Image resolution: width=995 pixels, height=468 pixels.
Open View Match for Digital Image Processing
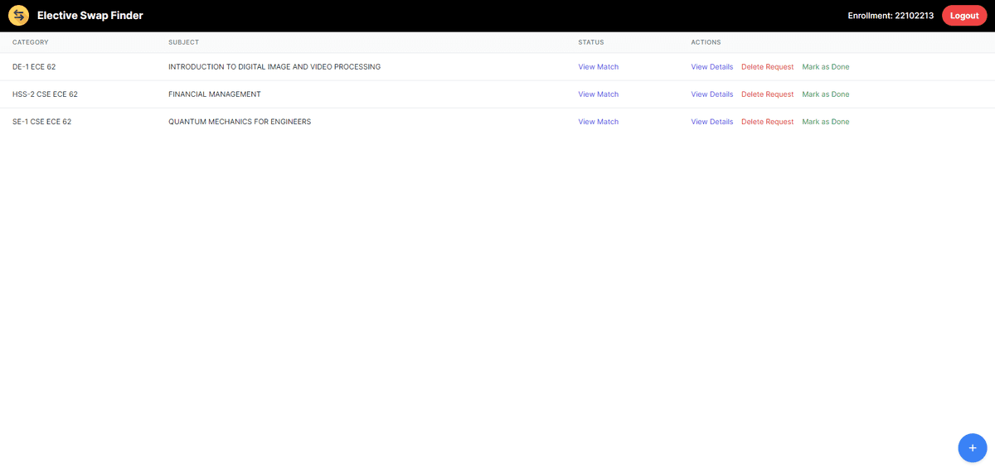[598, 67]
